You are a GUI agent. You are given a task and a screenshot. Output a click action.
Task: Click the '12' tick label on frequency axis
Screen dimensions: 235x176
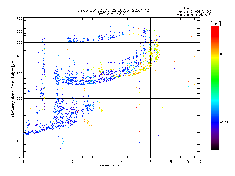tap(200, 162)
